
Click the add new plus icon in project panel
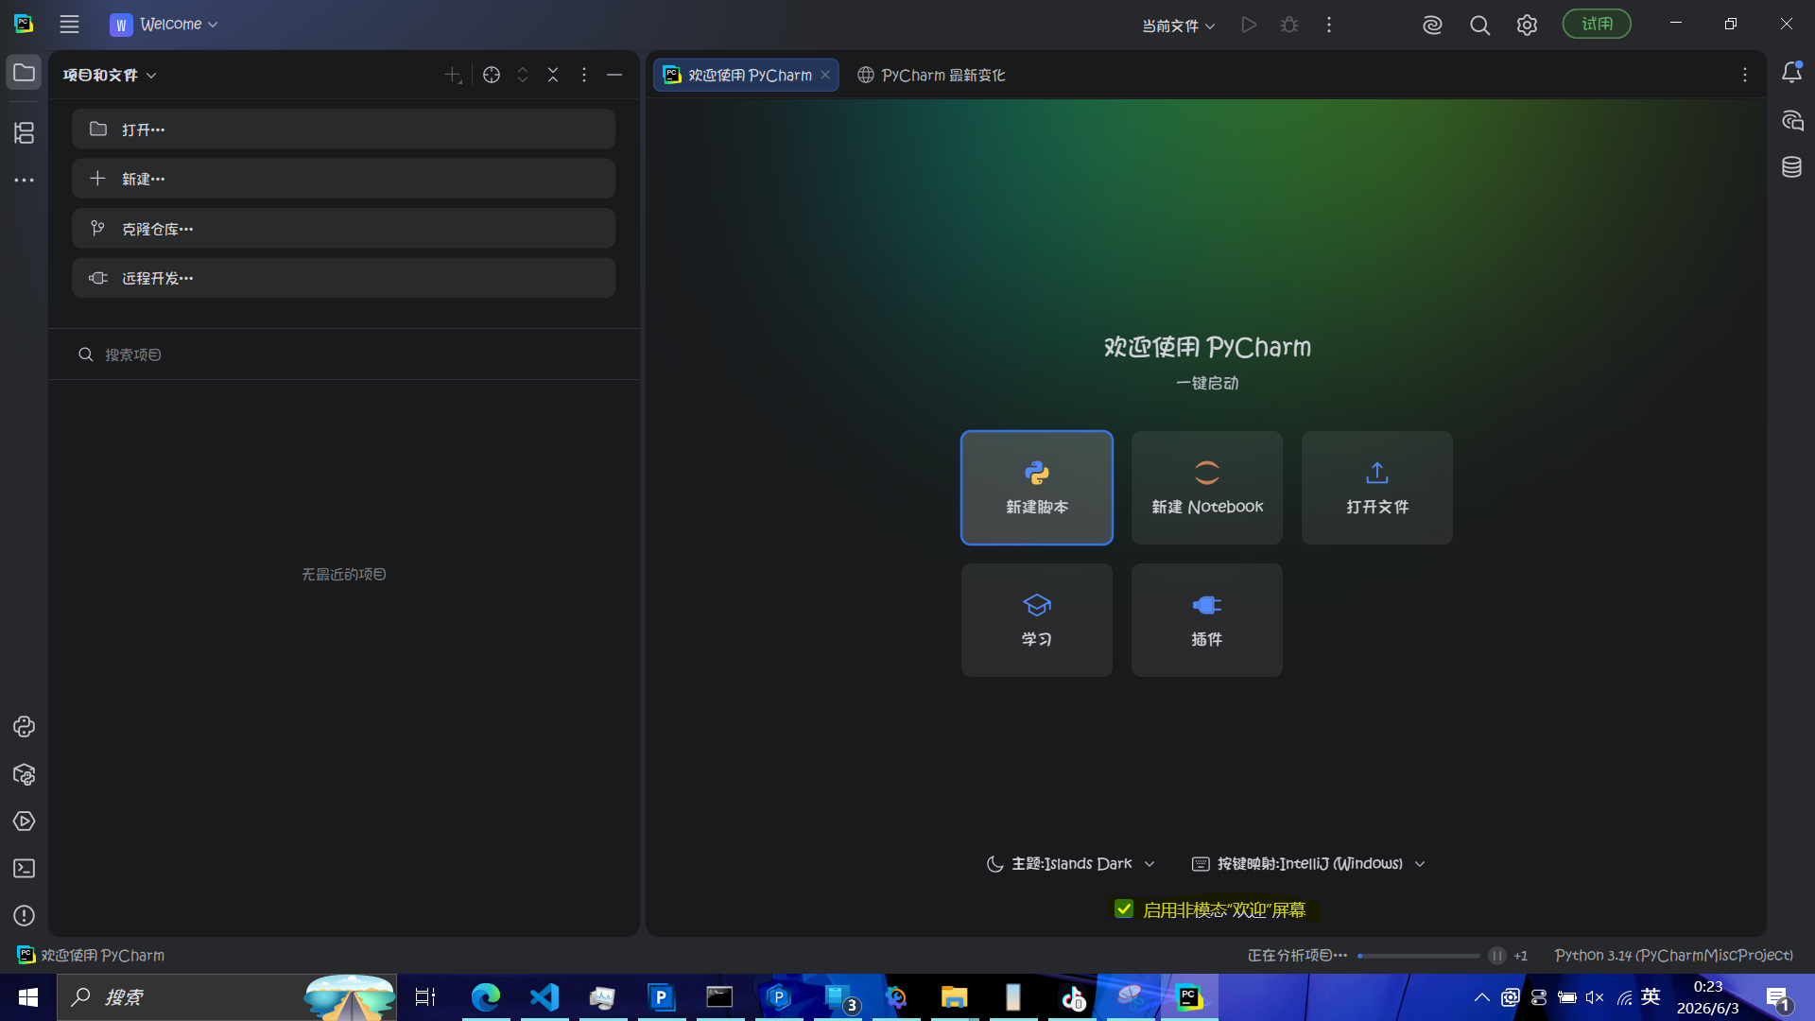pyautogui.click(x=454, y=76)
